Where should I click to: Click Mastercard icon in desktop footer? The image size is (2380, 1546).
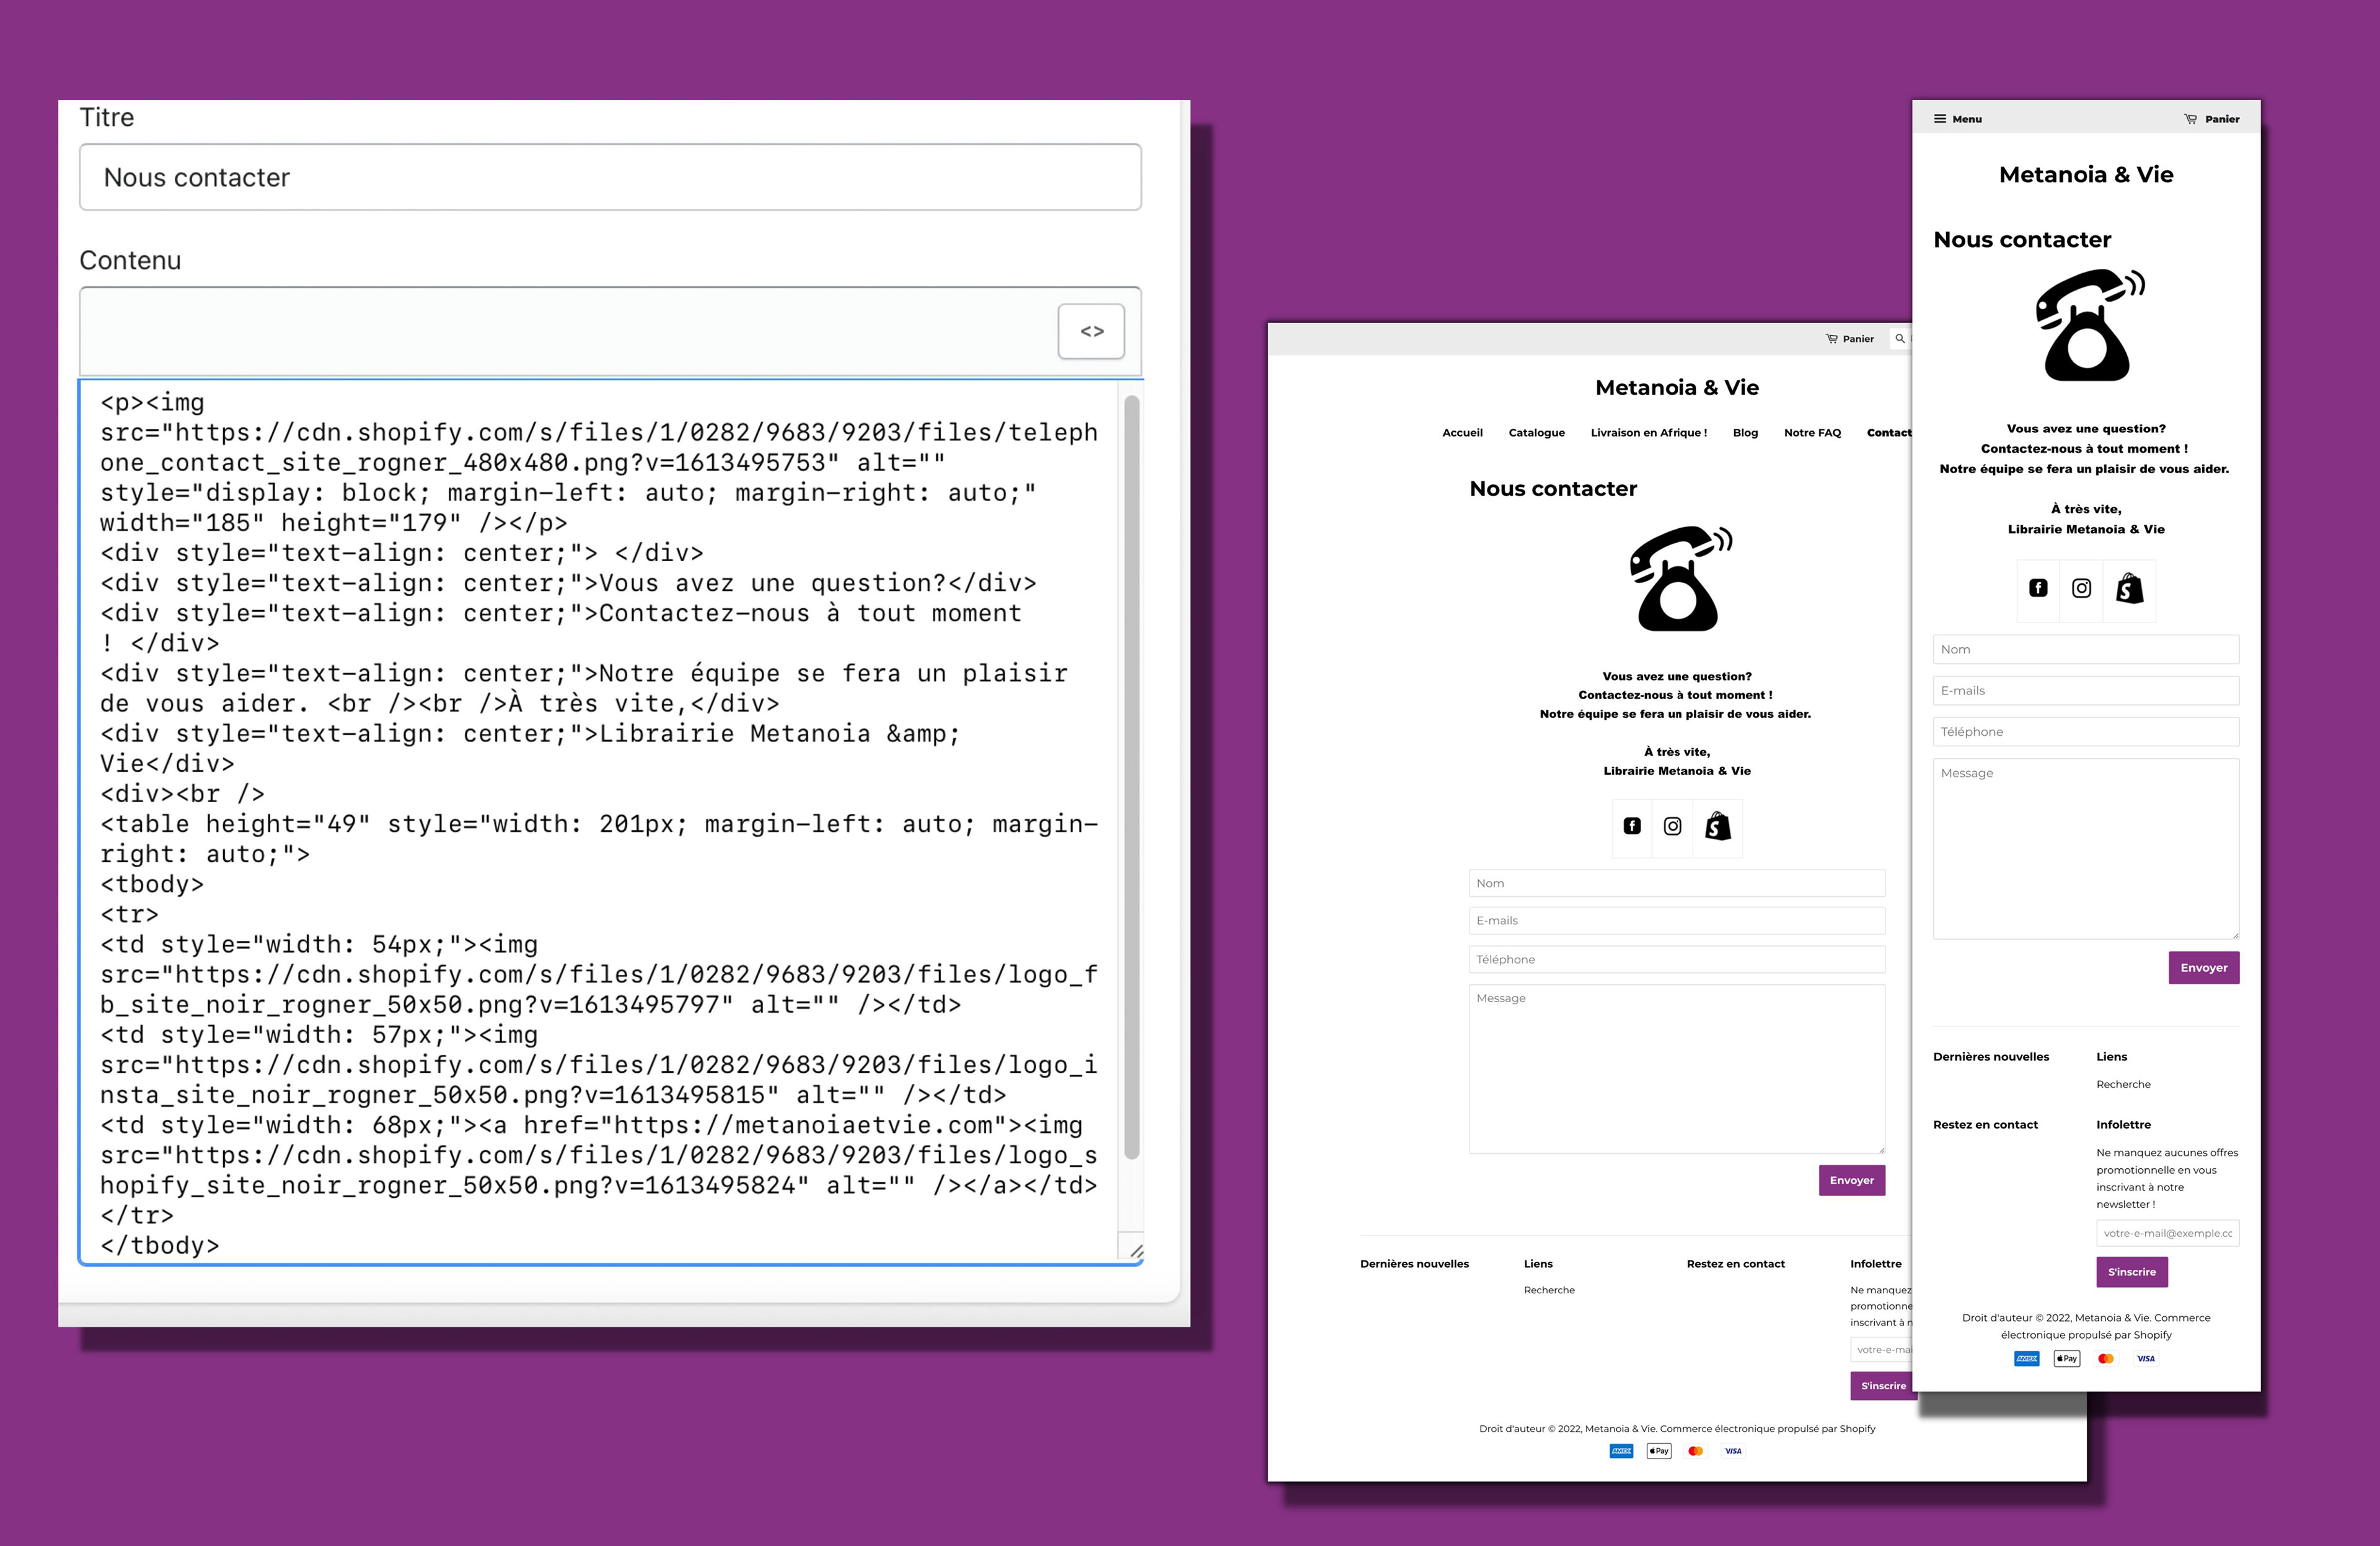point(1696,1451)
